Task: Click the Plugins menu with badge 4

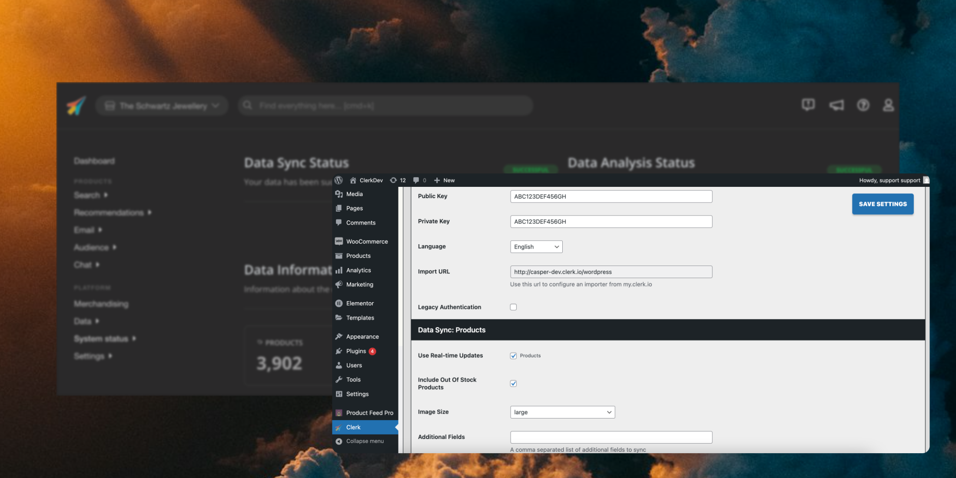Action: [x=356, y=351]
